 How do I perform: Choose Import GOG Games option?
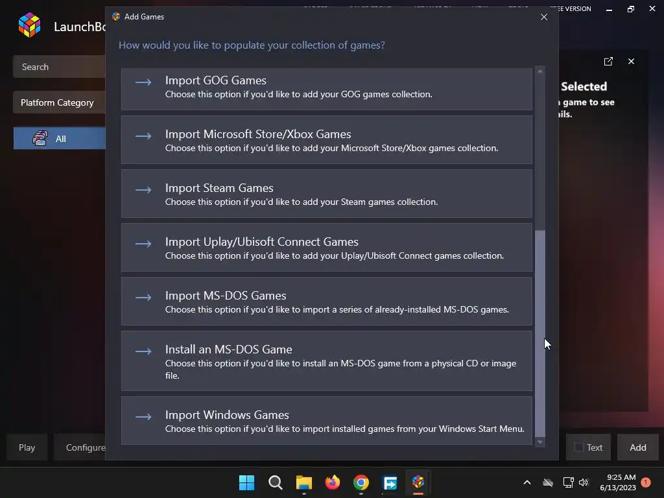327,89
